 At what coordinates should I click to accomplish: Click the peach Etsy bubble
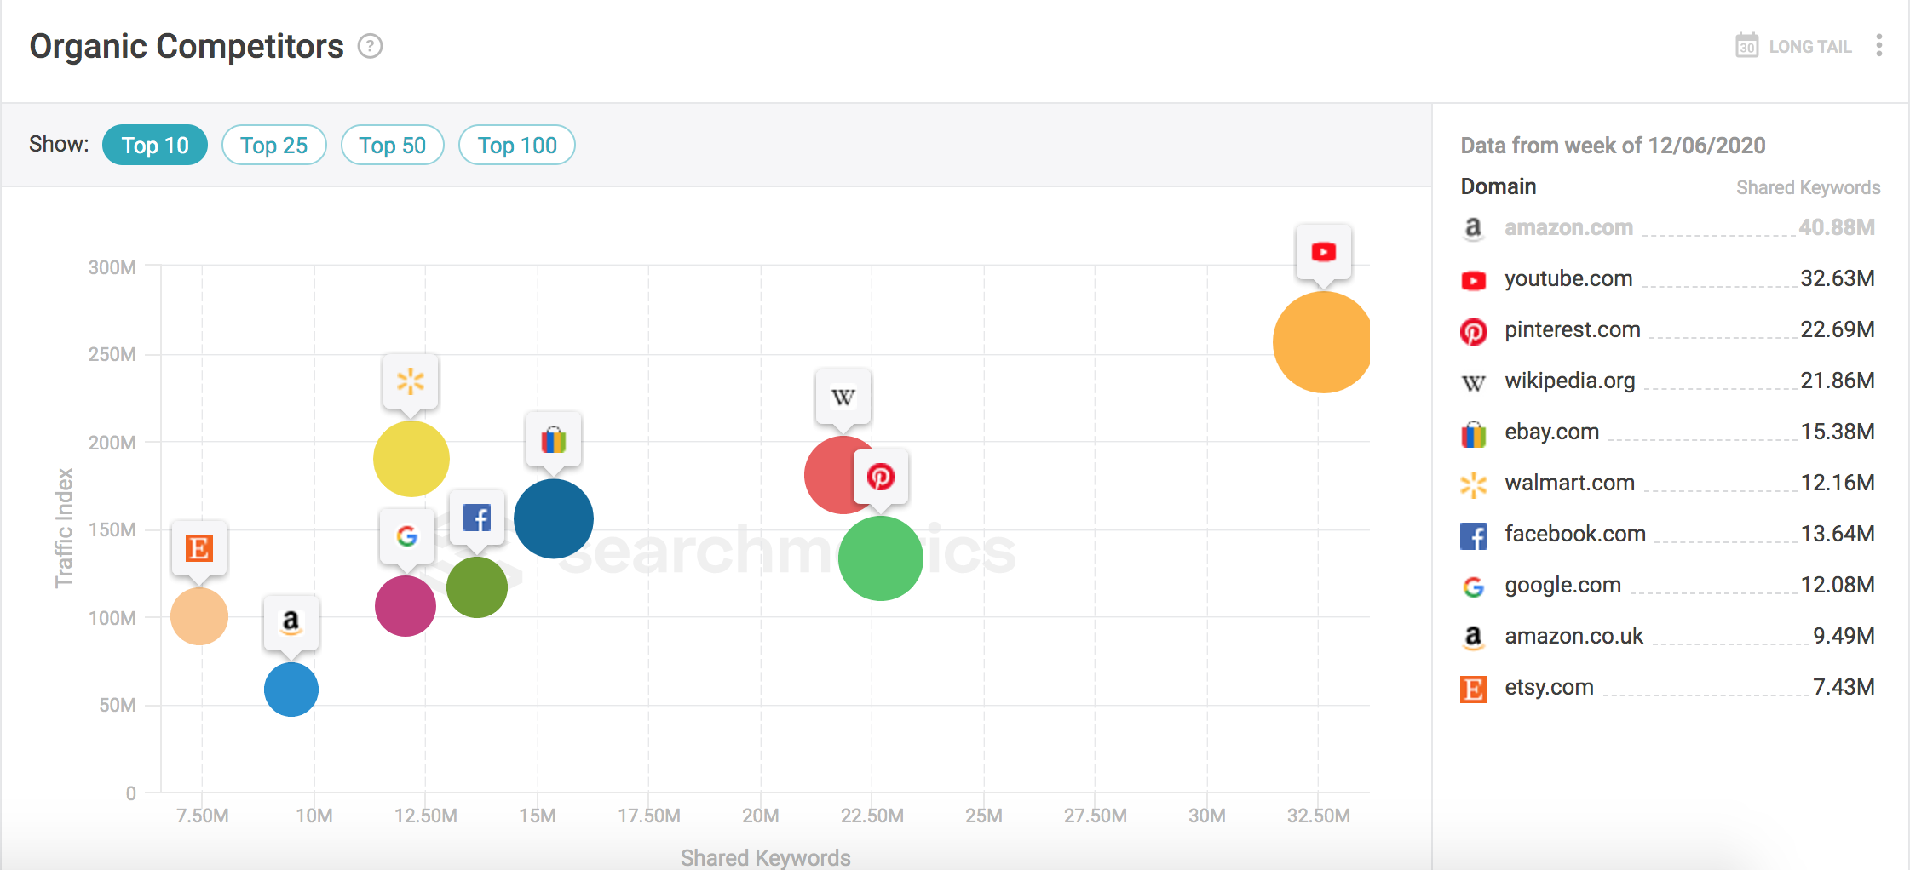(x=199, y=616)
